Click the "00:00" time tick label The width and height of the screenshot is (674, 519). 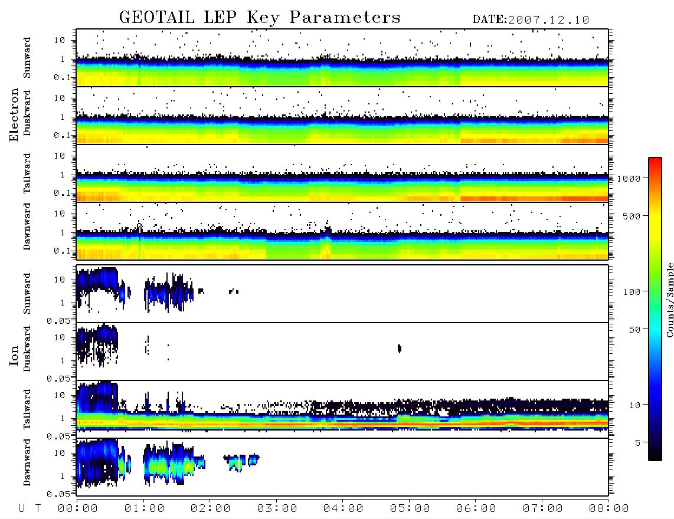pos(78,508)
